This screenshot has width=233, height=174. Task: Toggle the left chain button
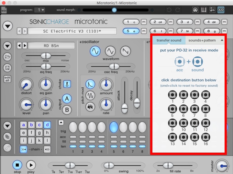click(x=24, y=149)
